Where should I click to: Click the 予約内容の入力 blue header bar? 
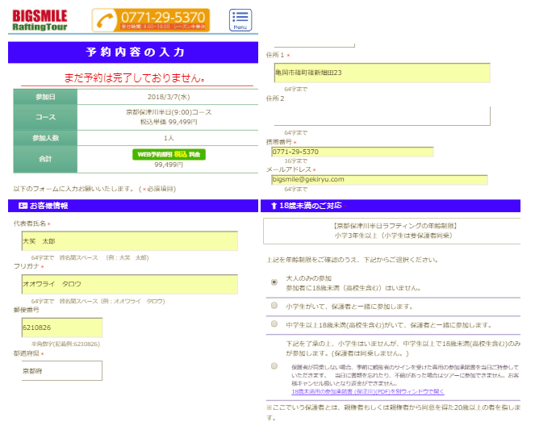[136, 52]
